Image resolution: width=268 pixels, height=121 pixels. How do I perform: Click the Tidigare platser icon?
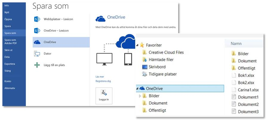(x=145, y=74)
